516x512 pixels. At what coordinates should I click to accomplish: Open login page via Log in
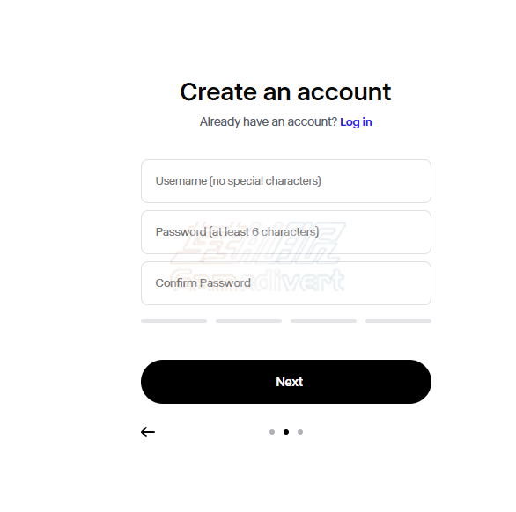tap(356, 122)
